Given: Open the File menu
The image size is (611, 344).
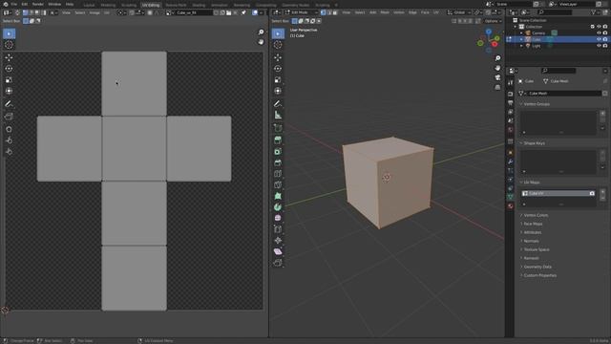Looking at the screenshot, I should click(x=14, y=4).
